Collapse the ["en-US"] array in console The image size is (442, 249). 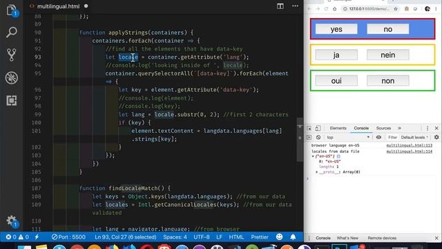313,156
